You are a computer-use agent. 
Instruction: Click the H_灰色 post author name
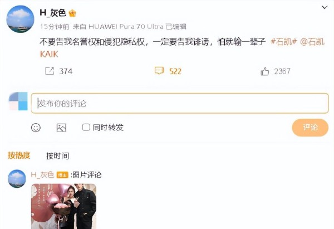53,13
